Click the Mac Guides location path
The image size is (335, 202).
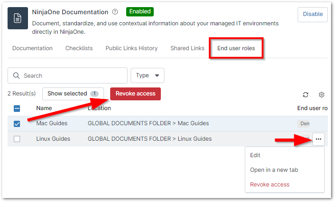click(x=148, y=123)
